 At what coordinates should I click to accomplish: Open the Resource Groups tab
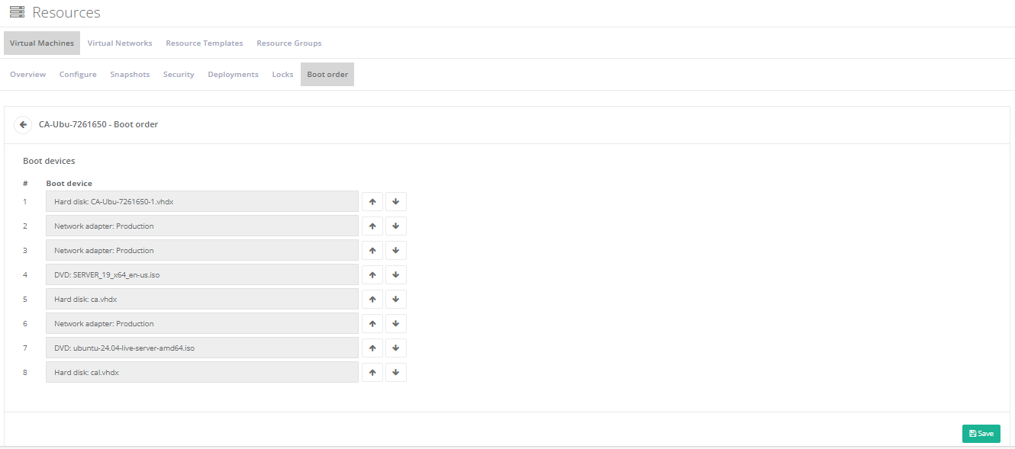(289, 43)
